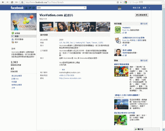Expand the 更多 more link in description

coord(63,70)
